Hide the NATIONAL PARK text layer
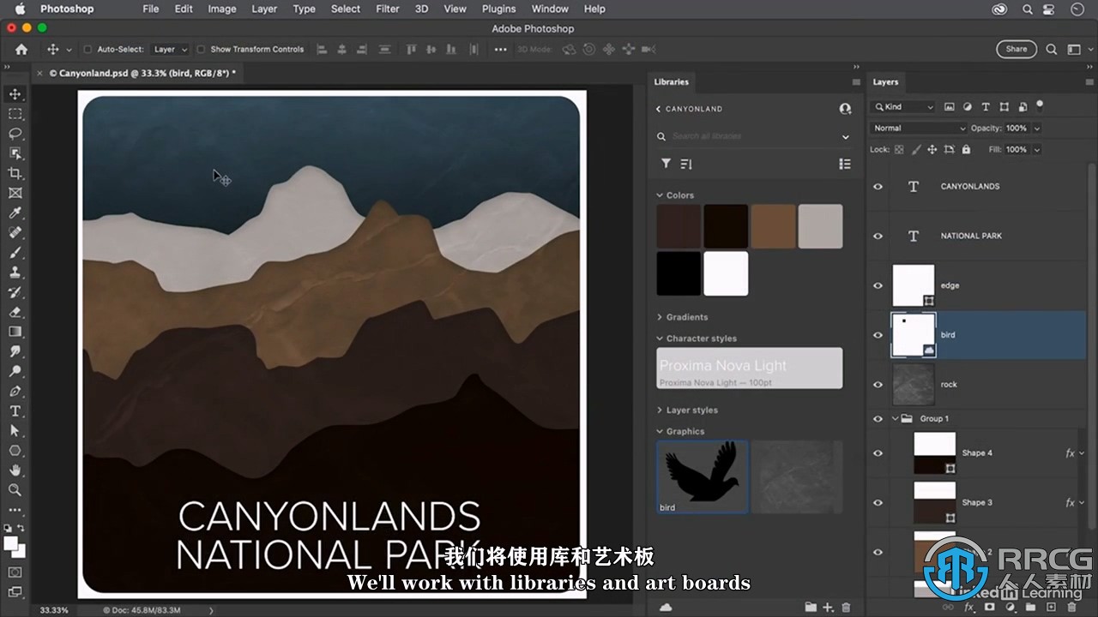 (x=878, y=236)
